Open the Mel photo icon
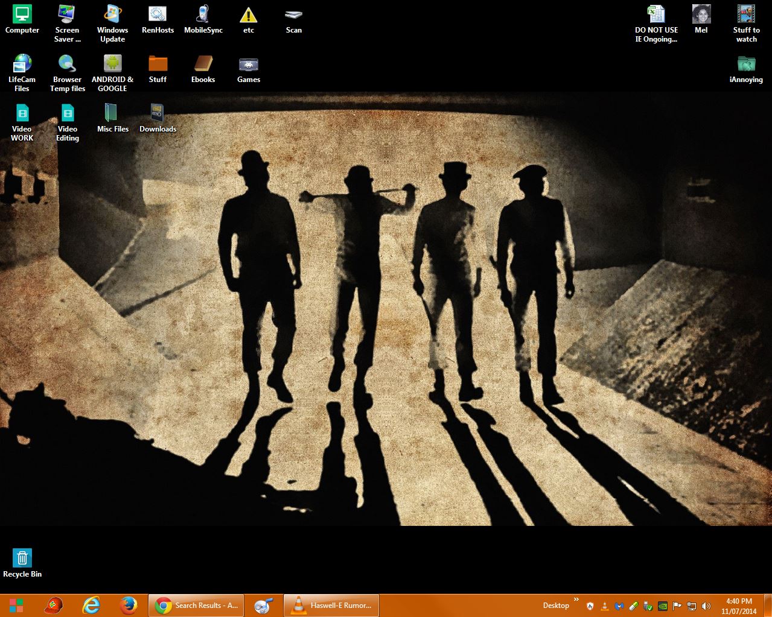772x617 pixels. coord(701,20)
